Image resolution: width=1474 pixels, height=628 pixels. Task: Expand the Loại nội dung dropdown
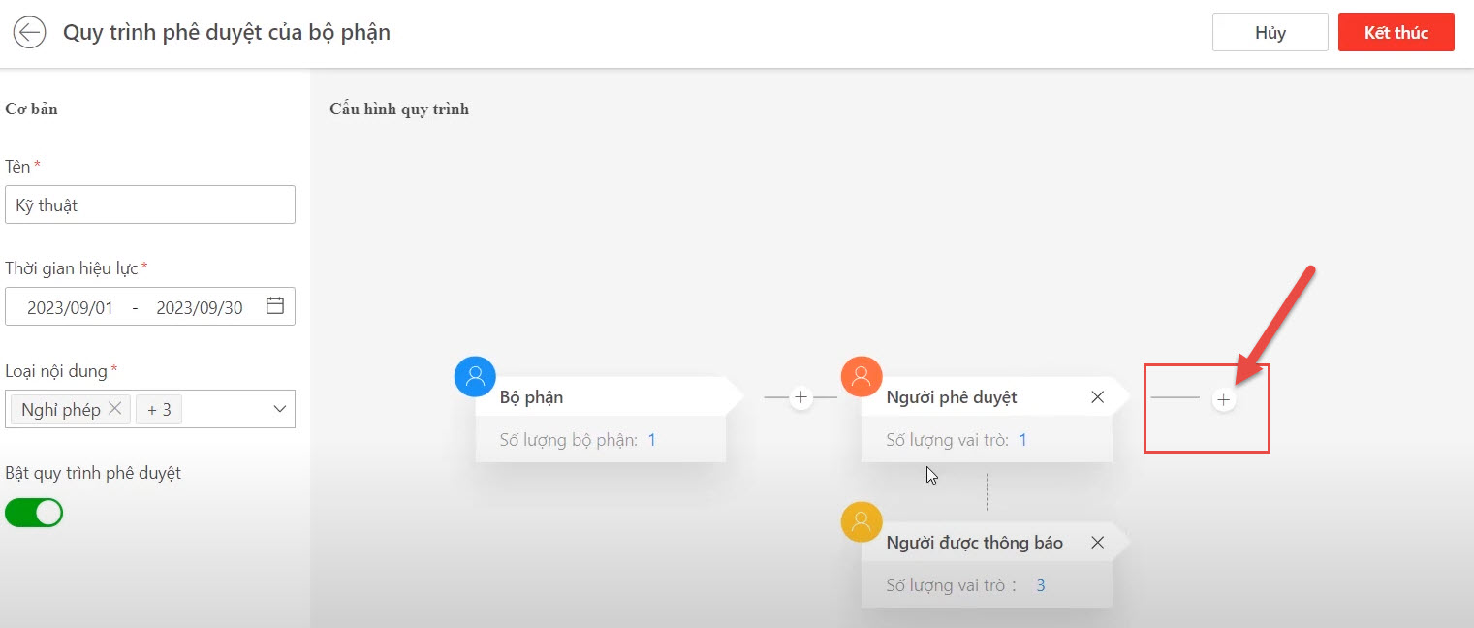point(279,409)
